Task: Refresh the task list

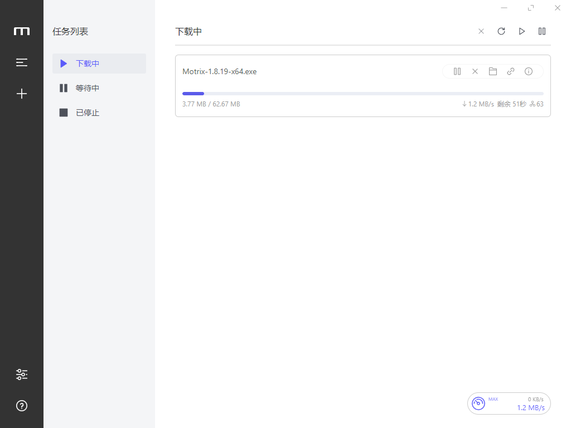Action: coord(501,31)
